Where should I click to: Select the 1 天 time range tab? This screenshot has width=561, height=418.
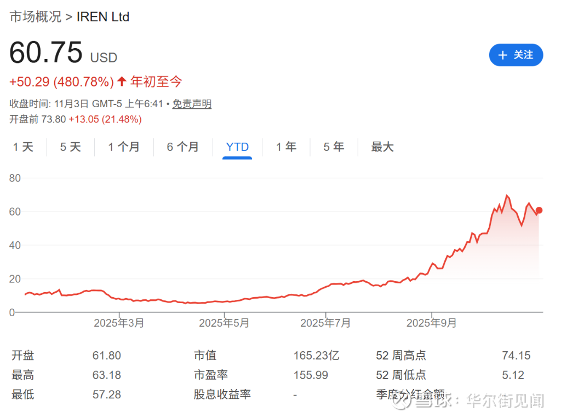click(x=23, y=147)
